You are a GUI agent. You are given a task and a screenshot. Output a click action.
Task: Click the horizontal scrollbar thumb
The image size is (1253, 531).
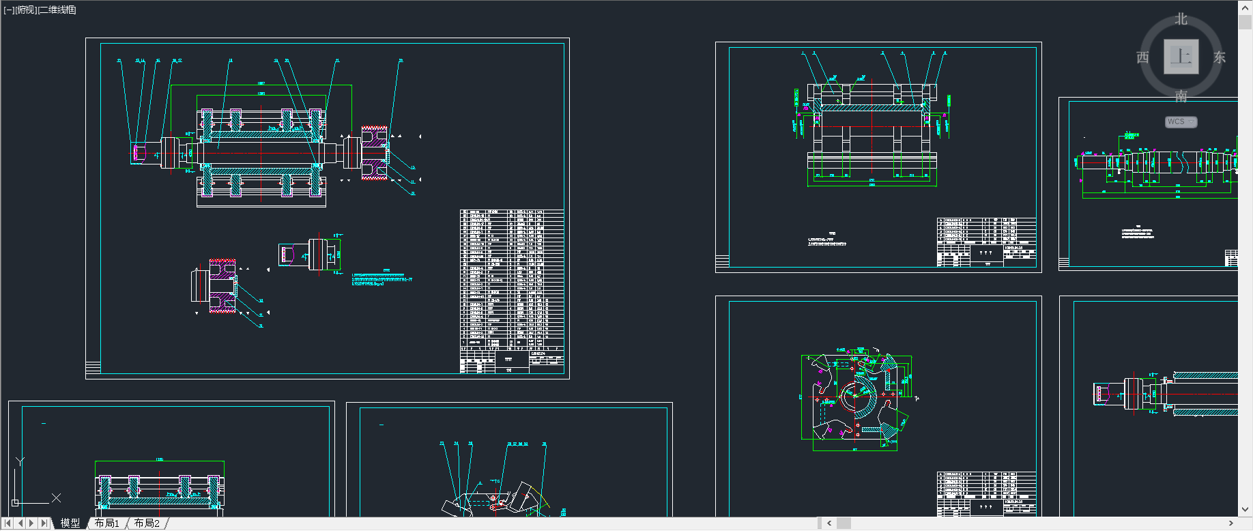tap(844, 523)
